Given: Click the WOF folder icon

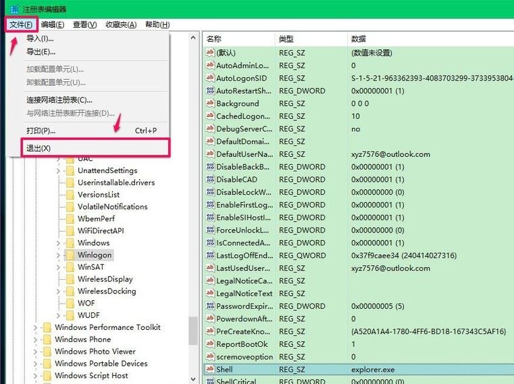Looking at the screenshot, I should coord(70,304).
